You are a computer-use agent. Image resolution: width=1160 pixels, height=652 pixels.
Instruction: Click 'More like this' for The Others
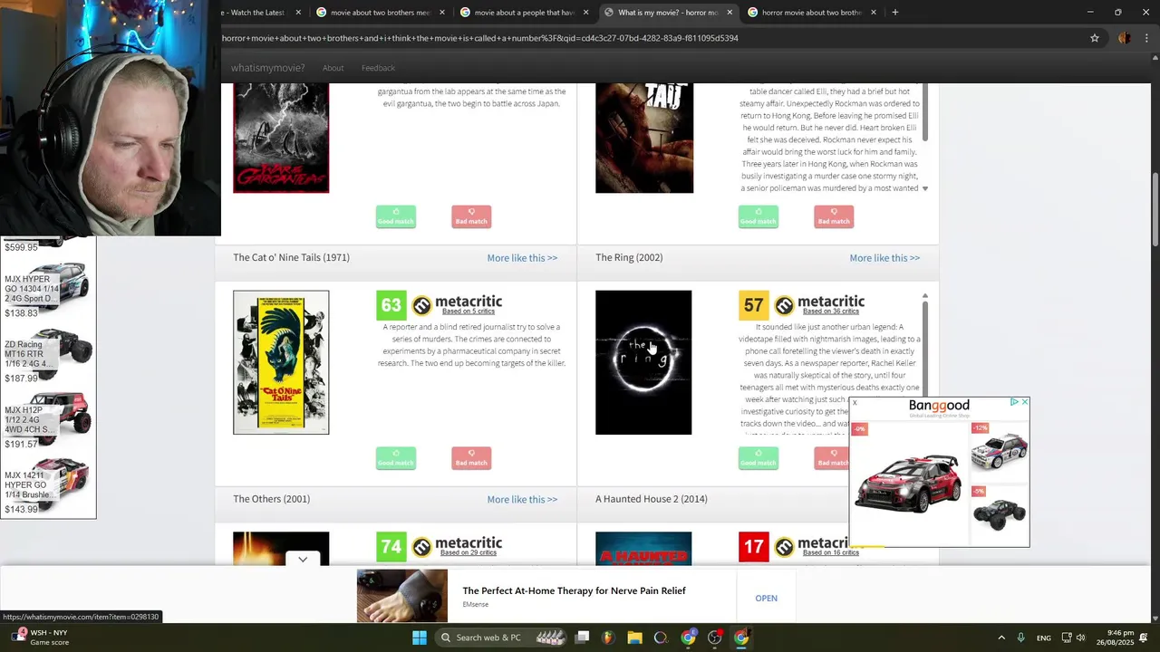522,500
